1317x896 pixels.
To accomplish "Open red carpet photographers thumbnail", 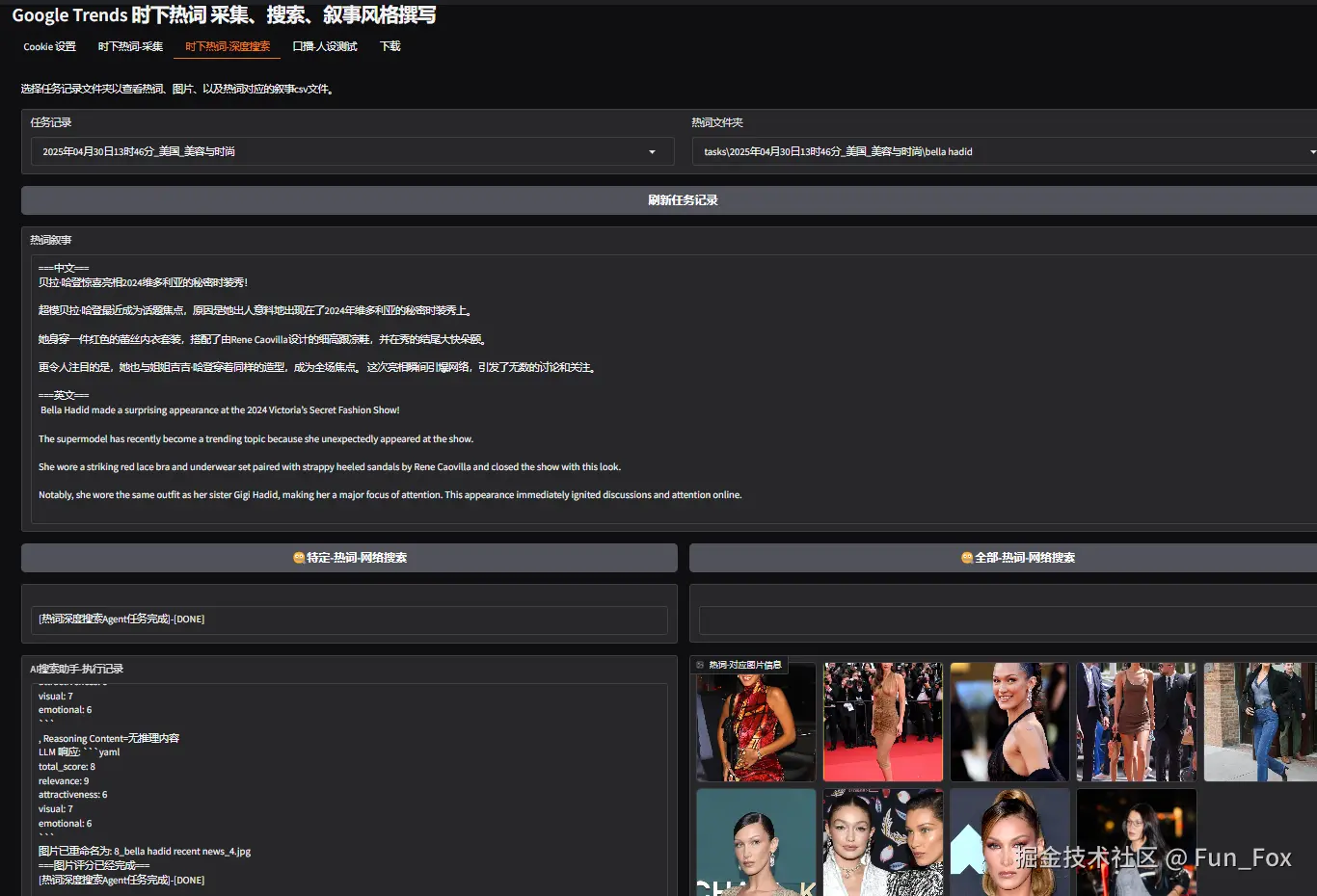I will click(x=883, y=722).
